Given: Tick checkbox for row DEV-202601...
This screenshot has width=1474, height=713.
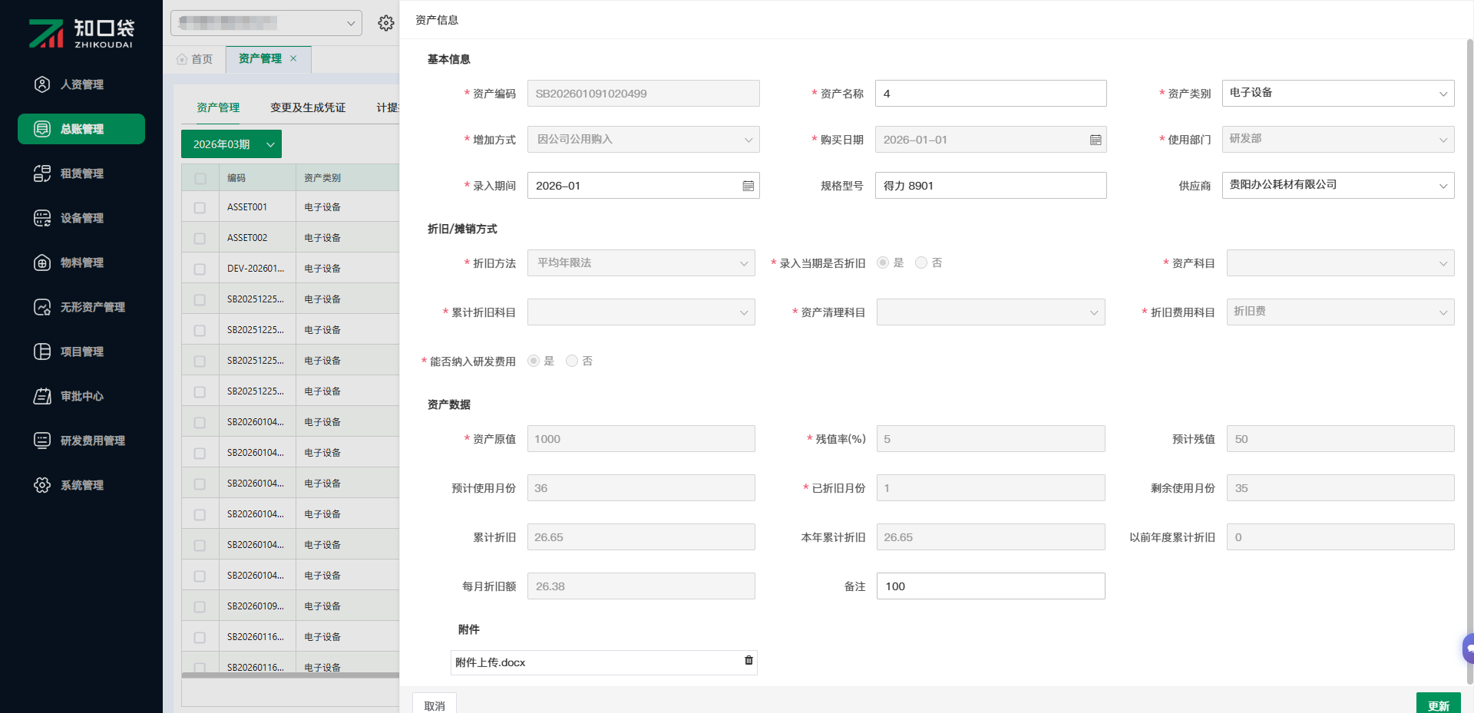Looking at the screenshot, I should (200, 269).
